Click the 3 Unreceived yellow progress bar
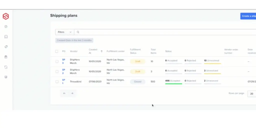 212,74
